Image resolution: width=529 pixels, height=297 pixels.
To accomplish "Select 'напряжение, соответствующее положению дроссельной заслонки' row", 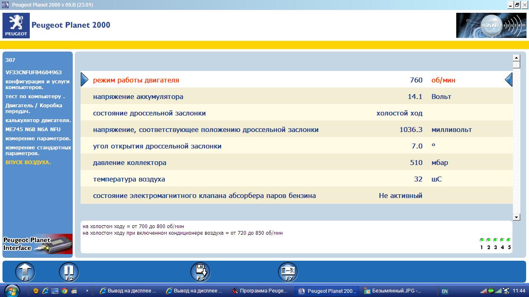I will (x=296, y=129).
